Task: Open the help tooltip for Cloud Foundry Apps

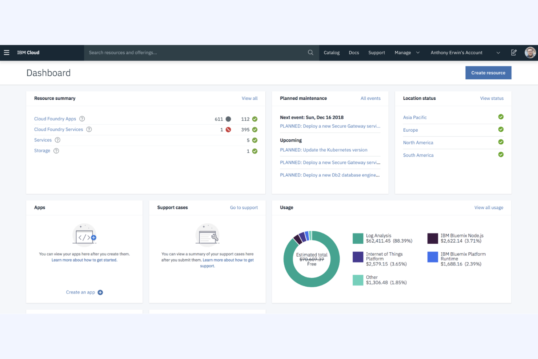Action: tap(82, 119)
